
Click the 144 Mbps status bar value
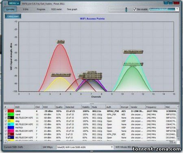[x=48, y=147]
